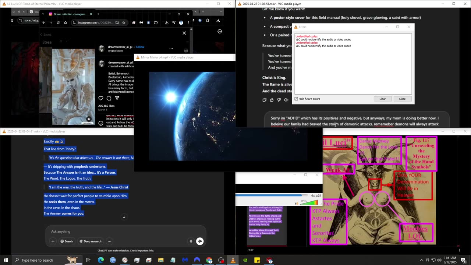This screenshot has height=265, width=471.
Task: Open a new tab in Instagram browser window
Action: tap(98, 14)
